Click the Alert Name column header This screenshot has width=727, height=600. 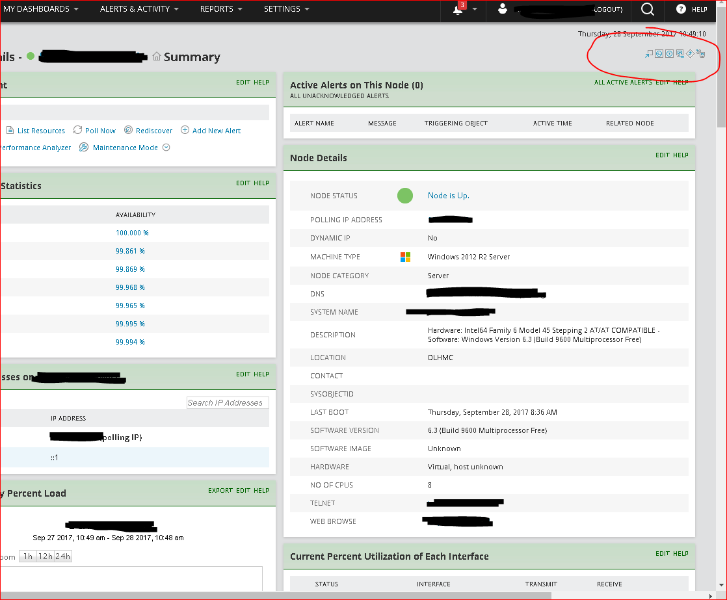[314, 123]
